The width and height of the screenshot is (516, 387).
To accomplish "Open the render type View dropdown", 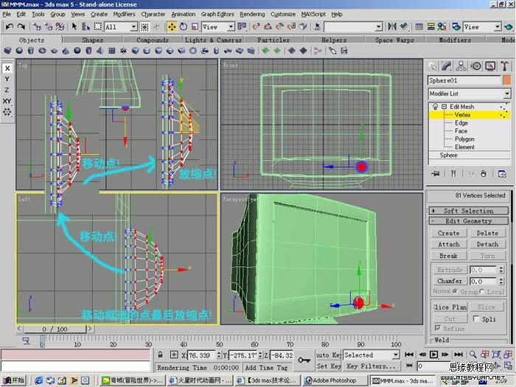I will [x=498, y=27].
